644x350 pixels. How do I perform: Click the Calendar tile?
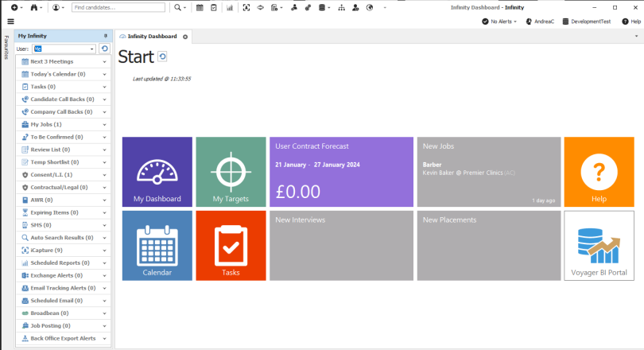157,245
